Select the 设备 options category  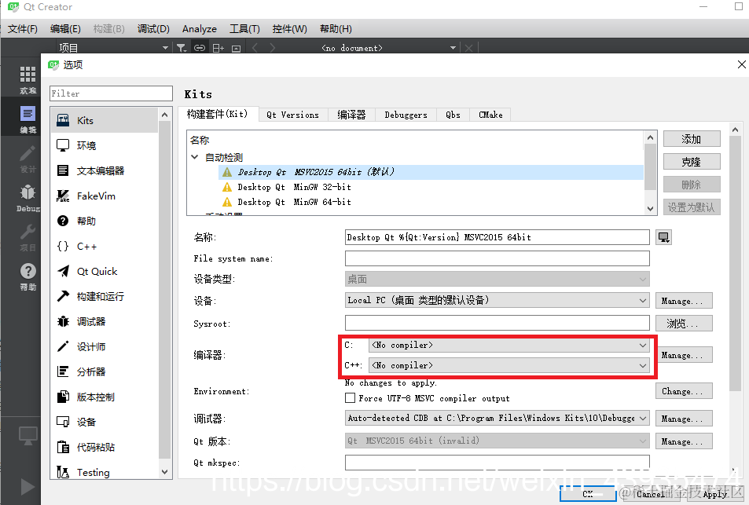coord(104,422)
